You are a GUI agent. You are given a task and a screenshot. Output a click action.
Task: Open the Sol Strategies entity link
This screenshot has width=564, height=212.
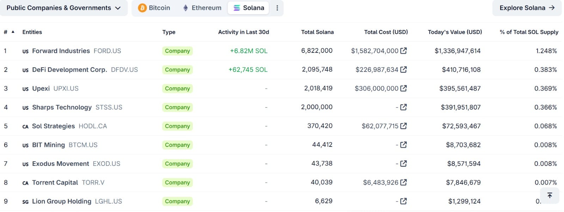[x=53, y=126]
